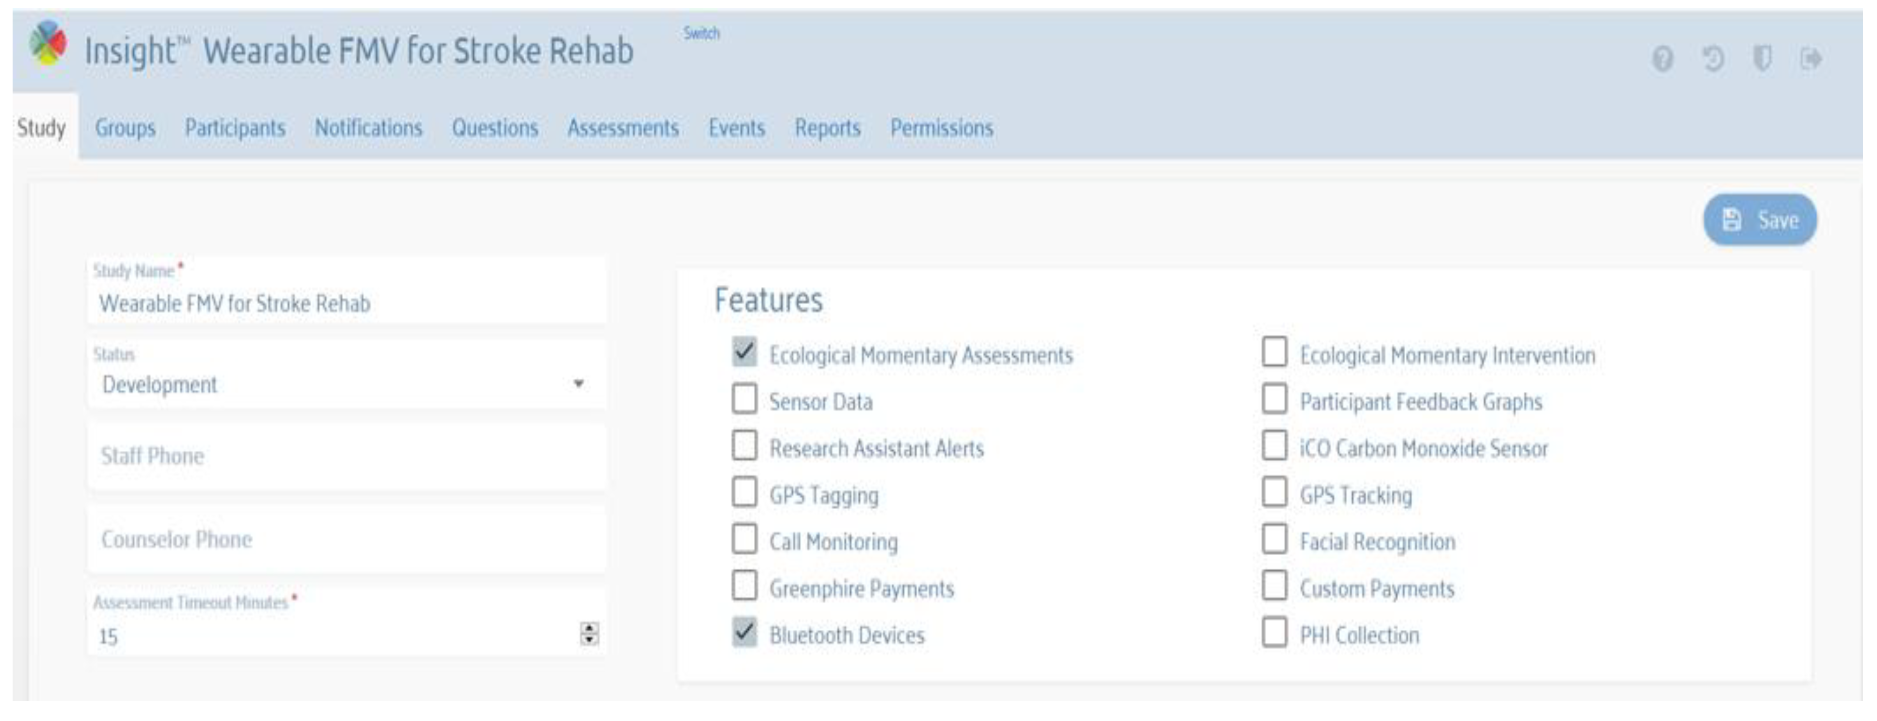Uncheck Ecological Momentary Assessments checkbox
This screenshot has width=1877, height=721.
point(744,352)
